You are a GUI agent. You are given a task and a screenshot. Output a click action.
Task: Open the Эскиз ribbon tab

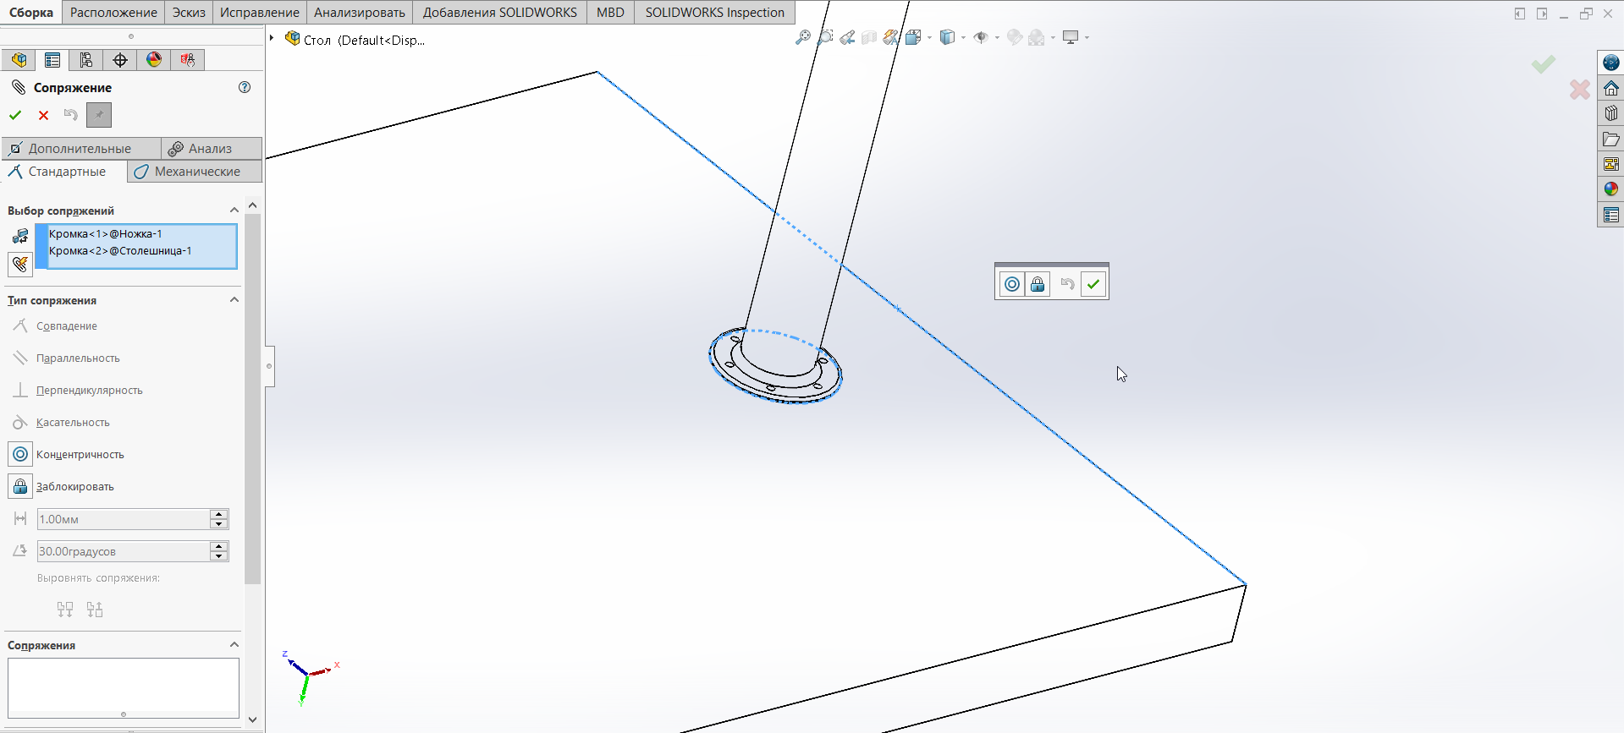point(189,13)
